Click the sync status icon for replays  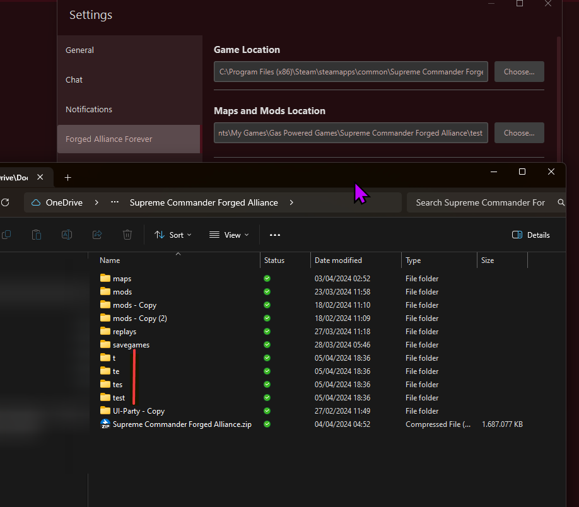click(x=267, y=332)
